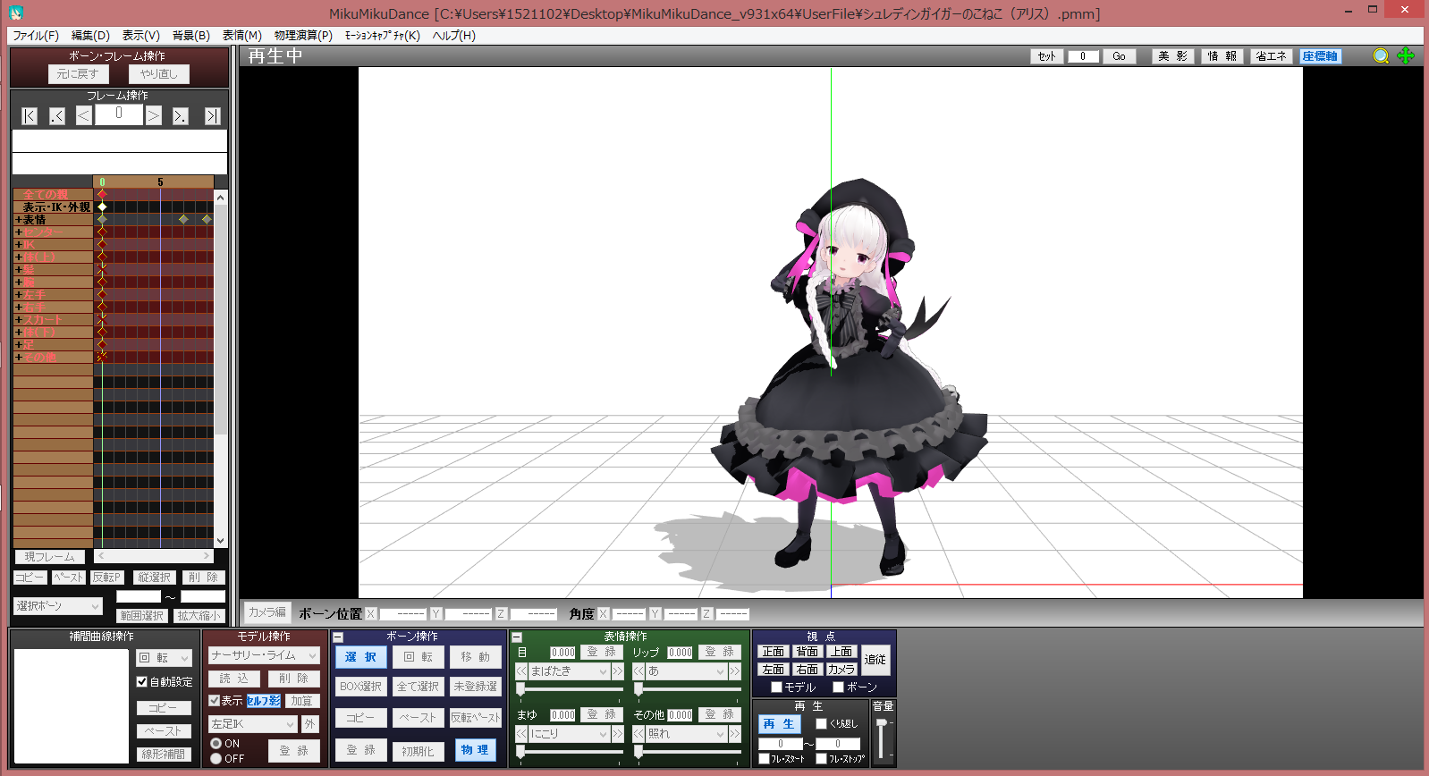Screen dimensions: 1429x776
Task: Click the current frame number field
Action: click(x=119, y=114)
